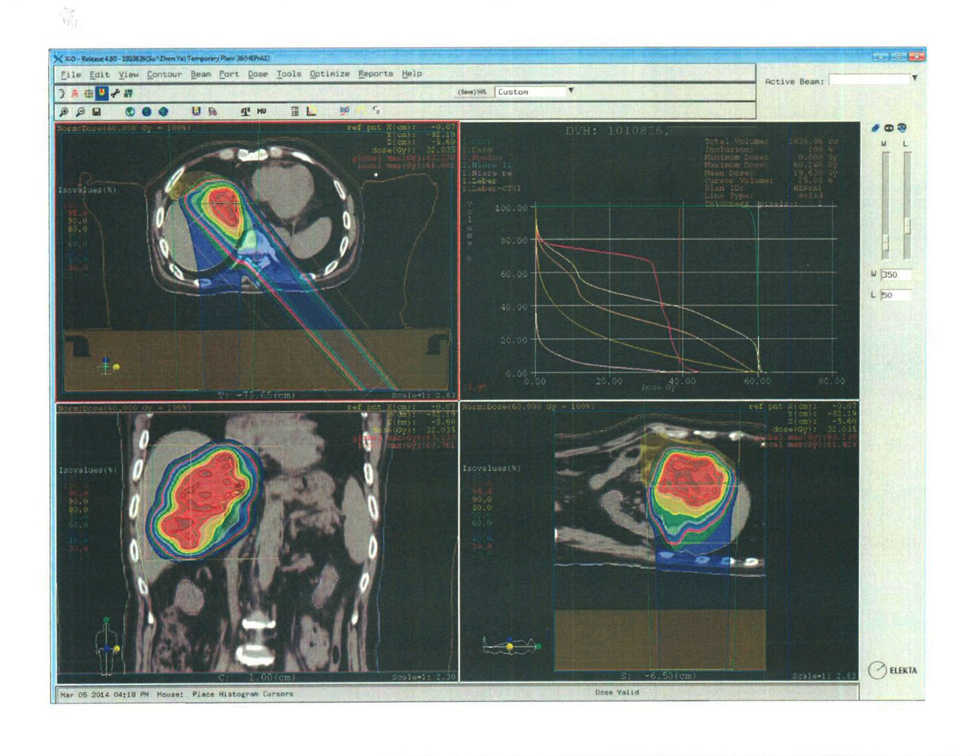
Task: Click the Elekta logo
Action: (892, 671)
